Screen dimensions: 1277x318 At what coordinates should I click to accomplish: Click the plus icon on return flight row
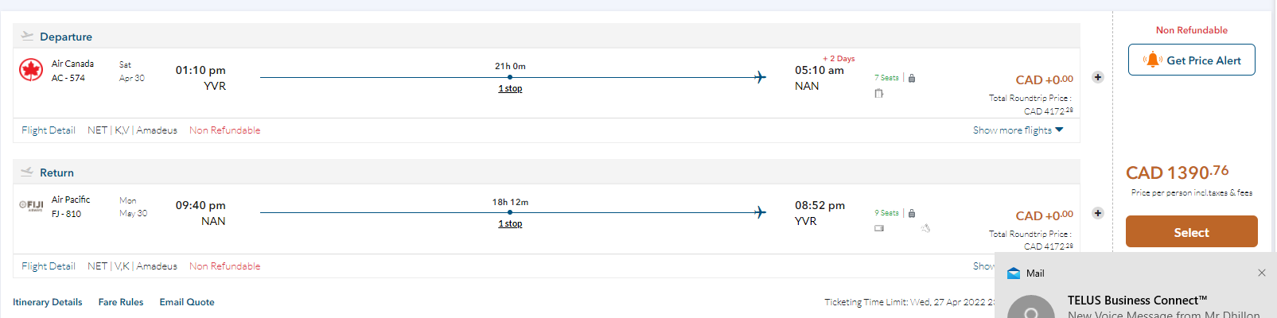pyautogui.click(x=1097, y=213)
